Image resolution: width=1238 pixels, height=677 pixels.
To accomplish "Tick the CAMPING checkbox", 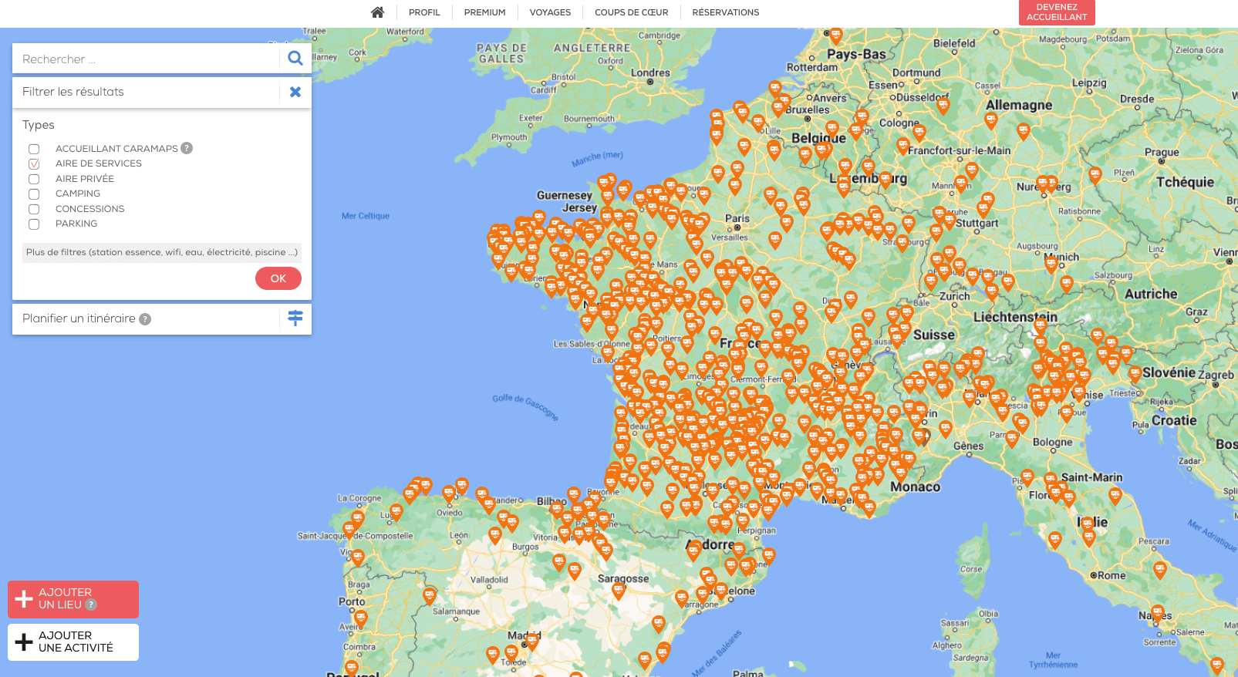I will click(x=34, y=194).
